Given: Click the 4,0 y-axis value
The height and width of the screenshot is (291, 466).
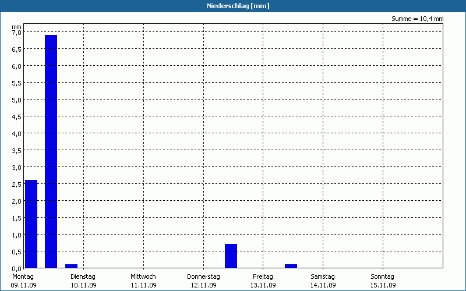Looking at the screenshot, I should point(17,134).
